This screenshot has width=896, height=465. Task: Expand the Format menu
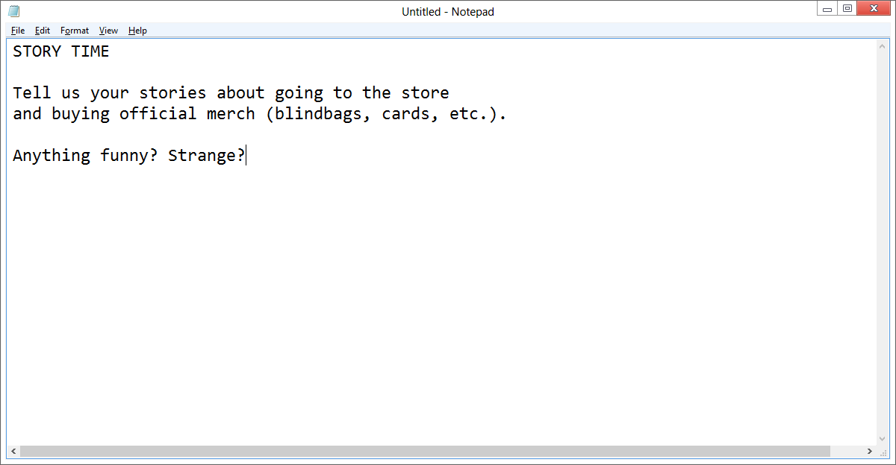click(75, 31)
